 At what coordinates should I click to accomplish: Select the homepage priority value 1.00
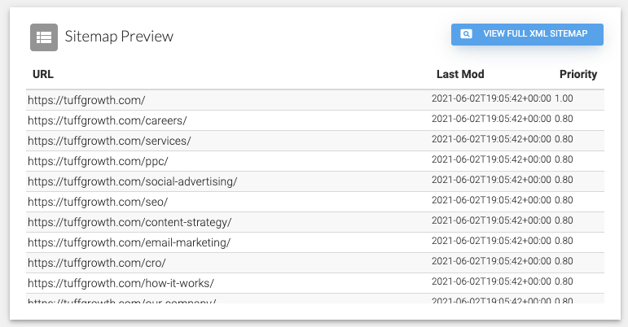tap(564, 98)
